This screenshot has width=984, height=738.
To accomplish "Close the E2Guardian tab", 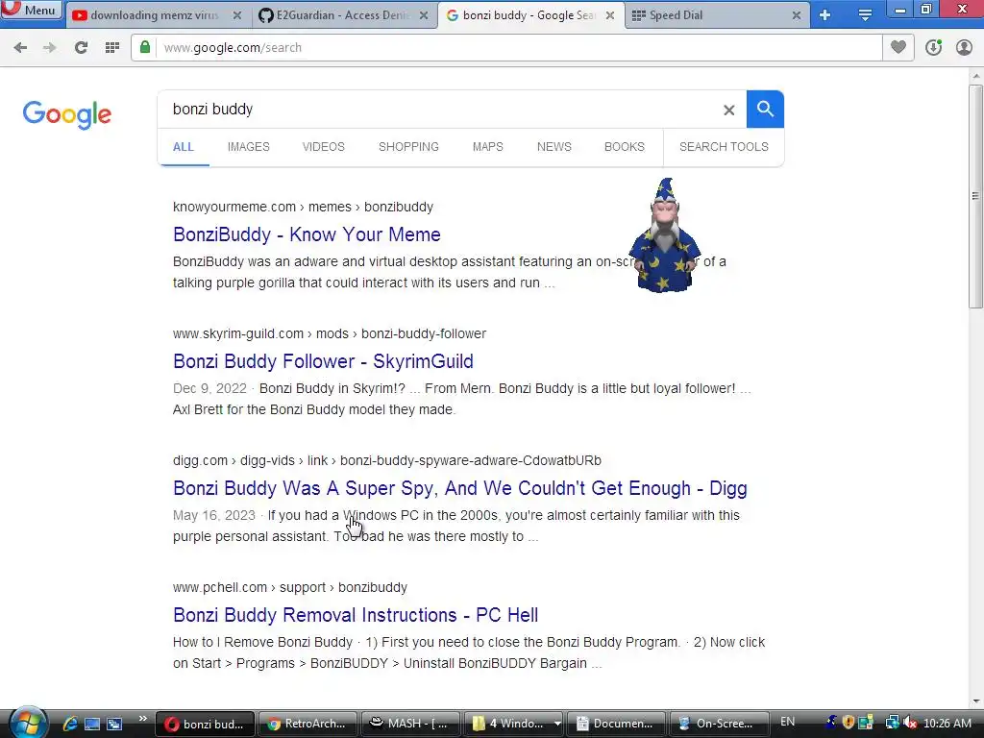I will tap(424, 15).
